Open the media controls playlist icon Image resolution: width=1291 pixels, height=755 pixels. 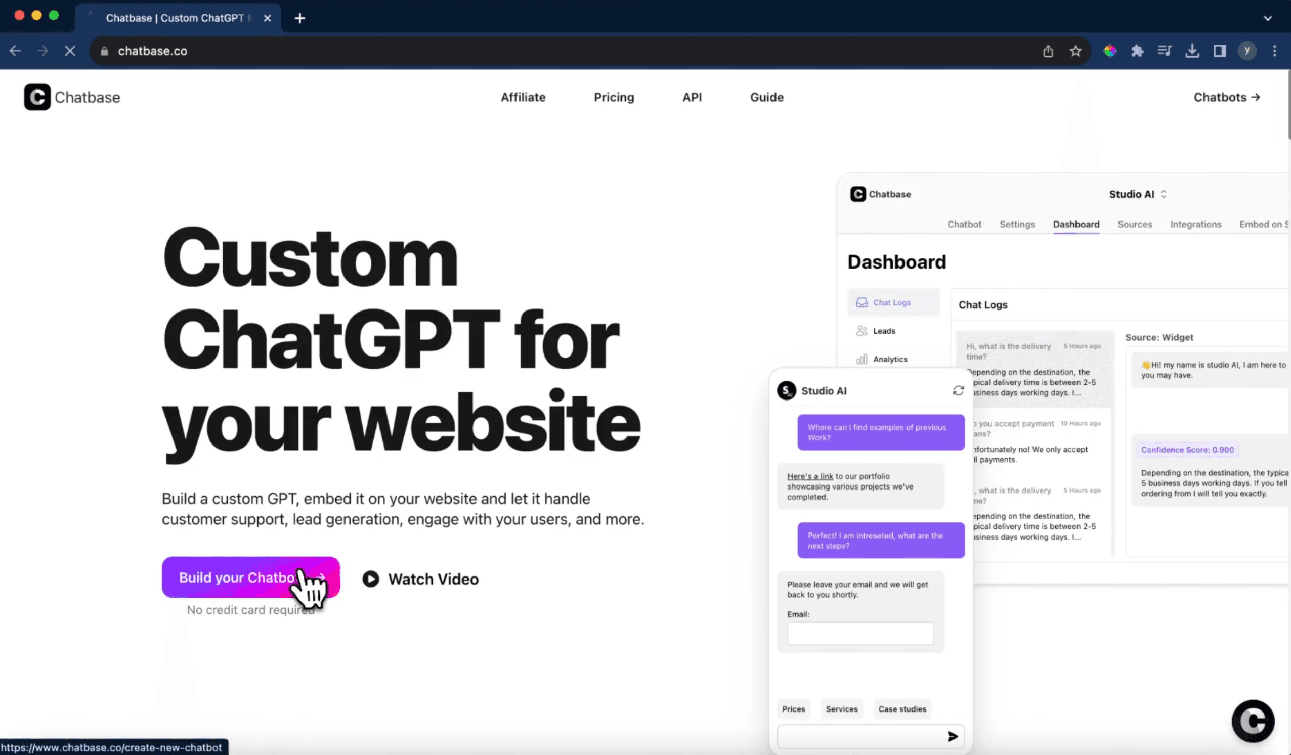[x=1165, y=51]
